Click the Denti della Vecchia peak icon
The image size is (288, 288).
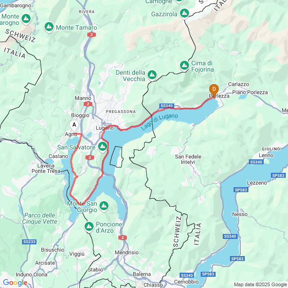point(152,75)
